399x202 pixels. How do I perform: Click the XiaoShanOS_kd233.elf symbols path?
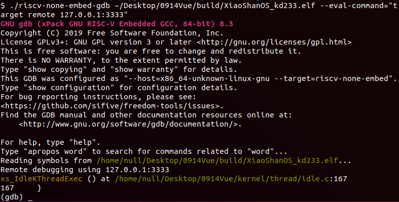[217, 161]
